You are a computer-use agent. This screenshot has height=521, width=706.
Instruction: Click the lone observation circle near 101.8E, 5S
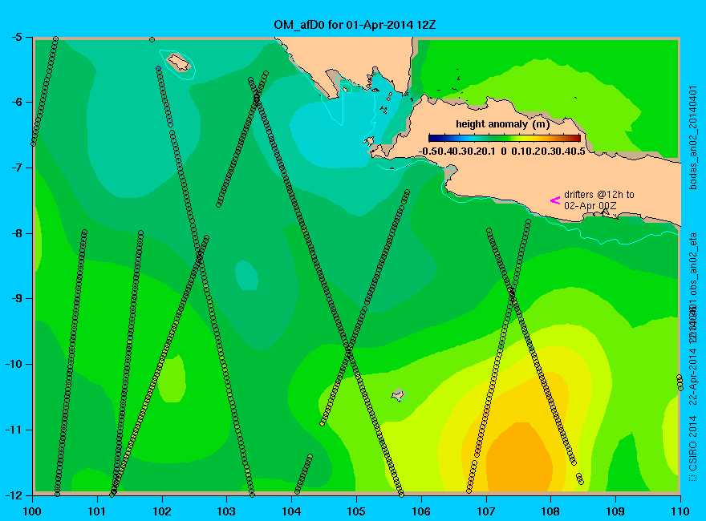[152, 40]
